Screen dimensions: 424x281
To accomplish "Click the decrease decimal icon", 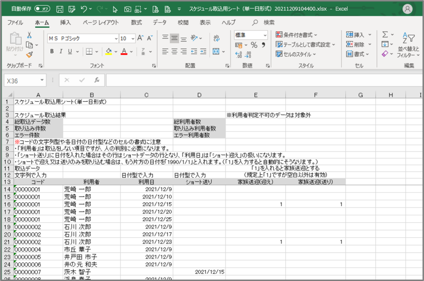I will coord(248,55).
